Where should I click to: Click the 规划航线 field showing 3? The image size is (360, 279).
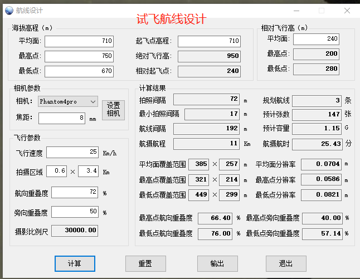pyautogui.click(x=317, y=101)
